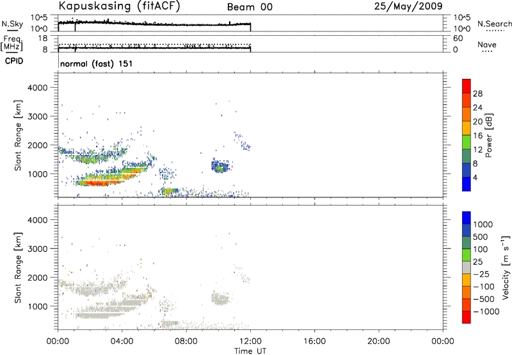Image resolution: width=512 pixels, height=355 pixels.
Task: Click the Kapuskasing (fitACF) plot title
Action: click(x=119, y=6)
